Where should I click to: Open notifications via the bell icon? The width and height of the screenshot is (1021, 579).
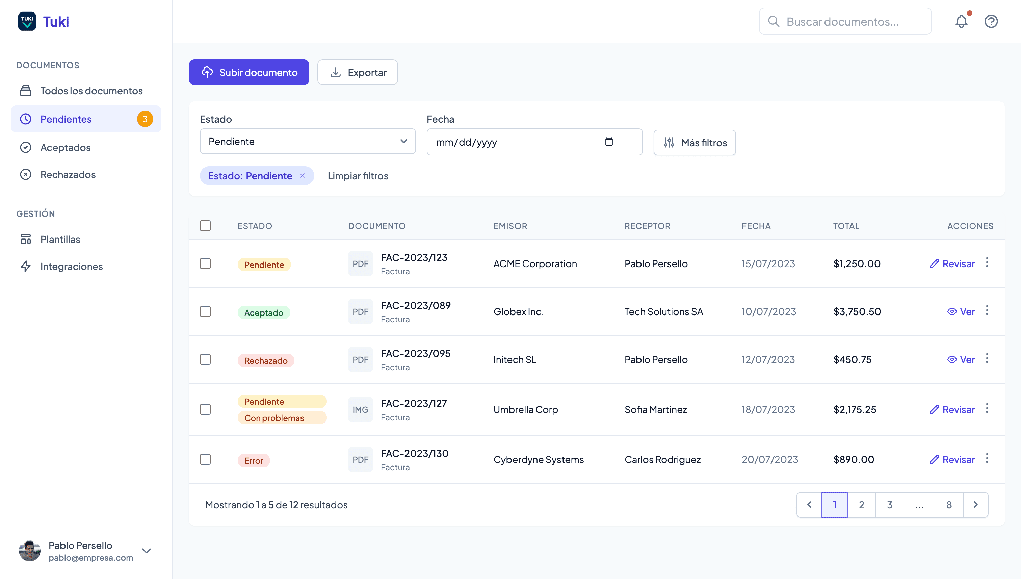962,21
